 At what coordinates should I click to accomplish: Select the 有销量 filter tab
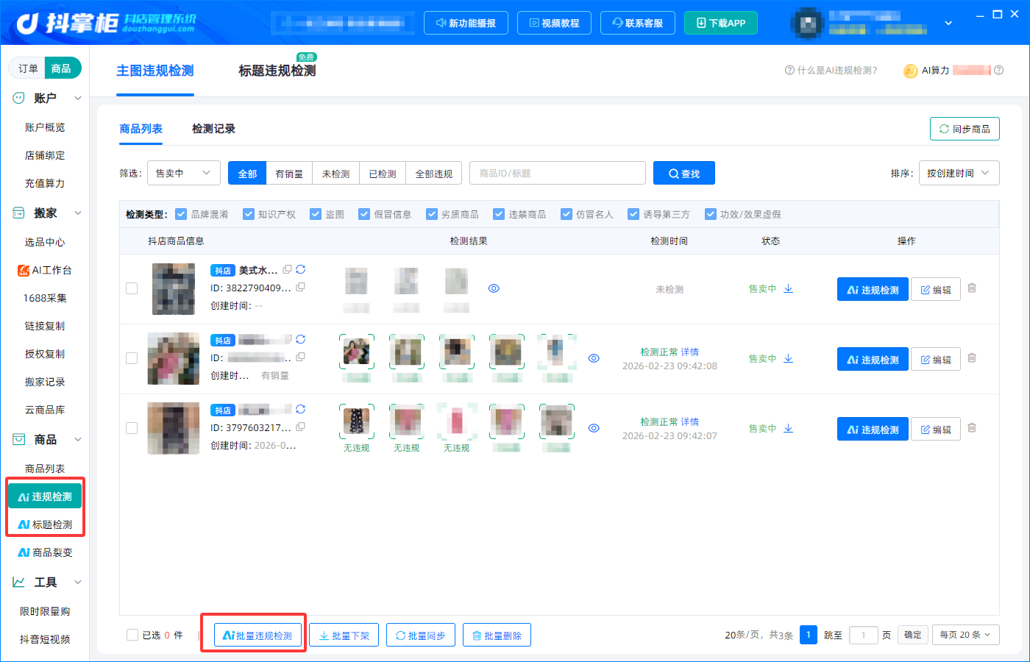coord(289,173)
